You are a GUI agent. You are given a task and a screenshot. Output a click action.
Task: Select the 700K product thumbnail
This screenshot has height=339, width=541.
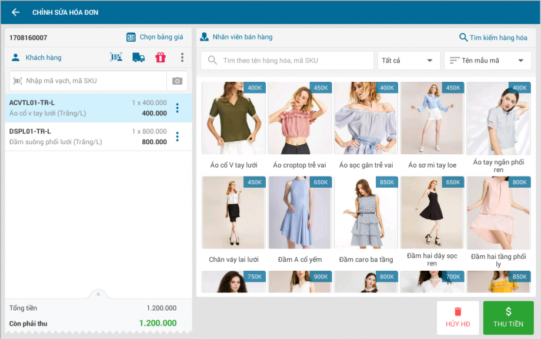432,282
